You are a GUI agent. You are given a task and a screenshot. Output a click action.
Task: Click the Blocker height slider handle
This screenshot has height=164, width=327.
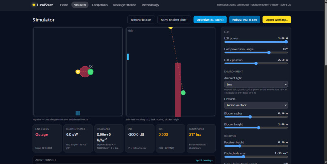tap(258, 128)
